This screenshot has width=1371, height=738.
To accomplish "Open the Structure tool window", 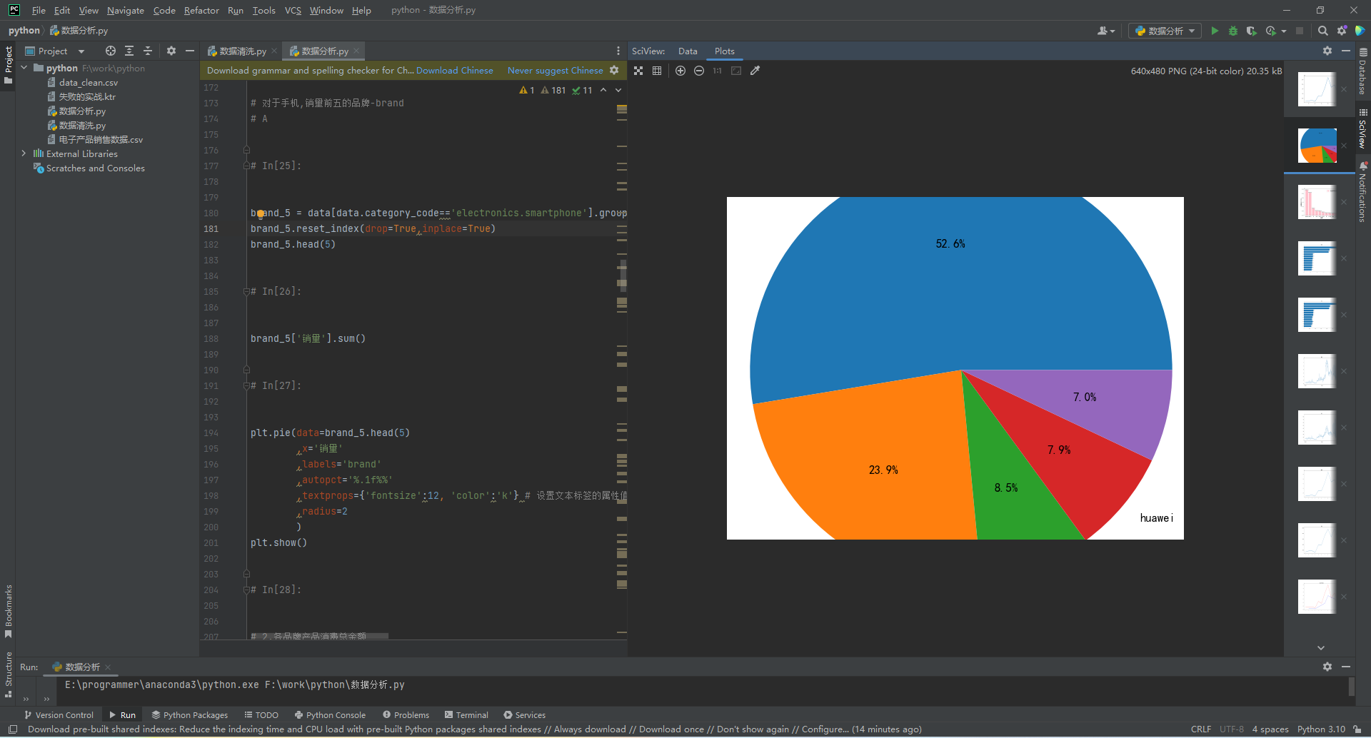I will coord(9,674).
